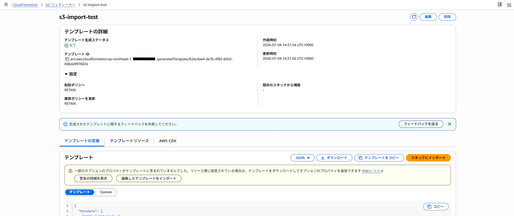Image resolution: width=514 pixels, height=216 pixels.
Task: Switch to the テンプレートリソース tab
Action: [129, 141]
